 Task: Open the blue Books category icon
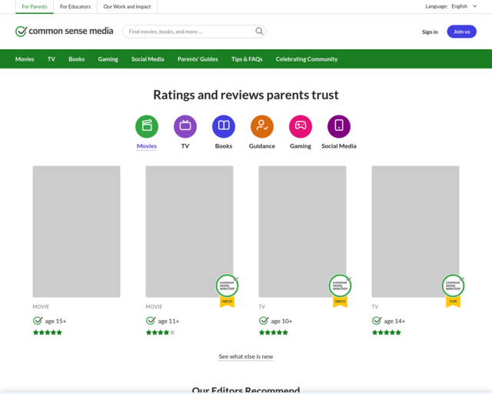(x=224, y=126)
